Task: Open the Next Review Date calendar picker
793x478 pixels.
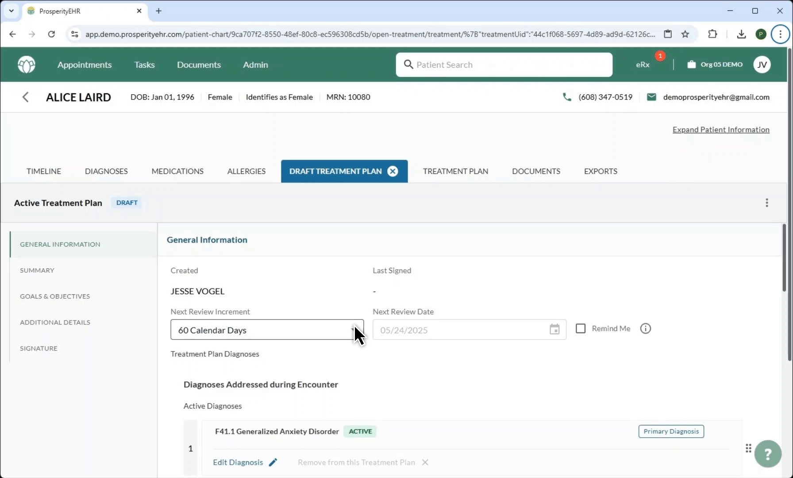Action: [x=554, y=330]
